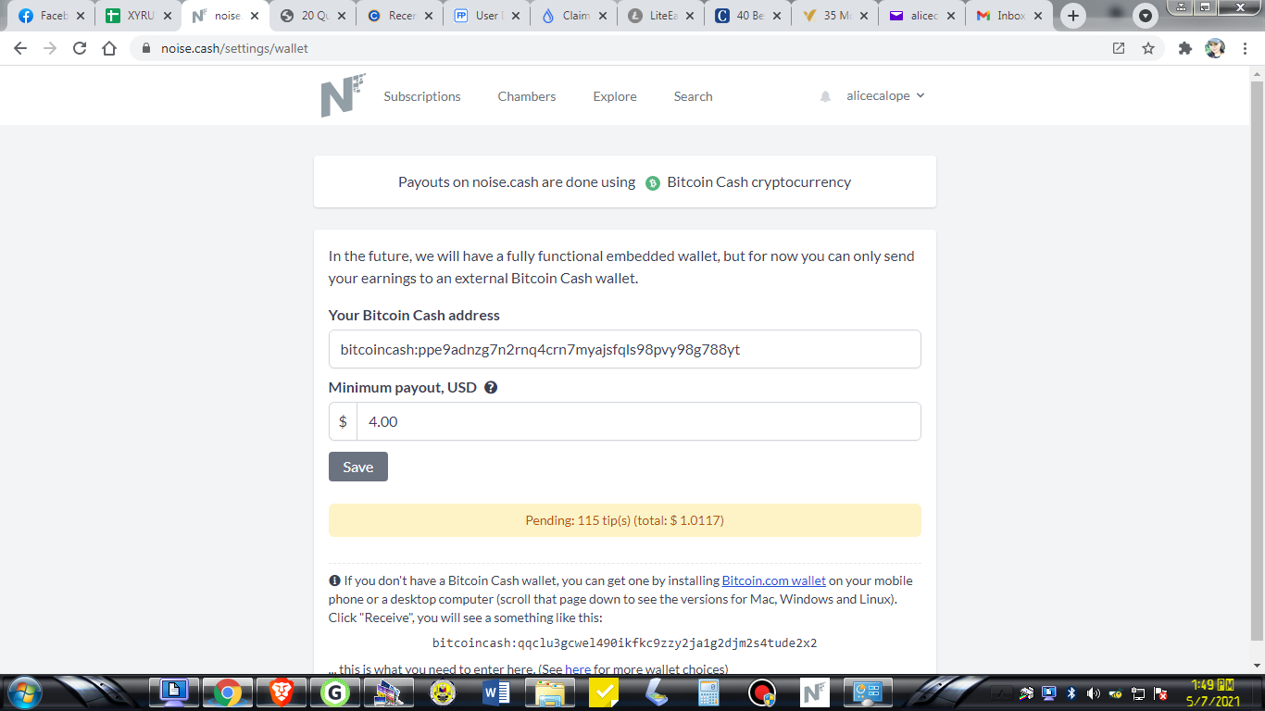Screen dimensions: 1265x711
Task: Open the Subscriptions page
Action: click(x=422, y=96)
